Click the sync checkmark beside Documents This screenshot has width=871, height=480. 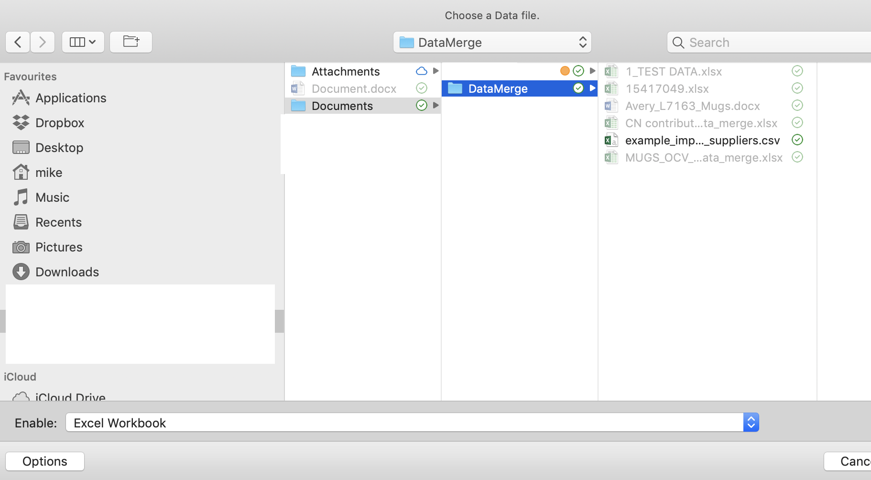click(422, 105)
